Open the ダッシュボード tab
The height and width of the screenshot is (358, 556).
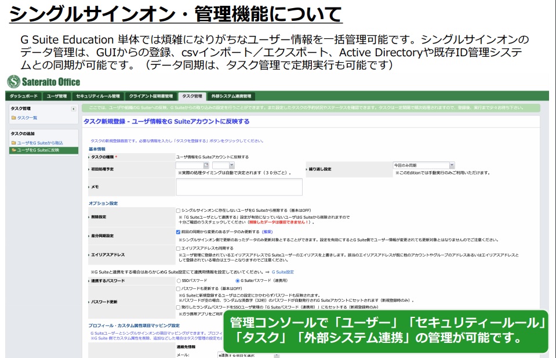(x=24, y=96)
